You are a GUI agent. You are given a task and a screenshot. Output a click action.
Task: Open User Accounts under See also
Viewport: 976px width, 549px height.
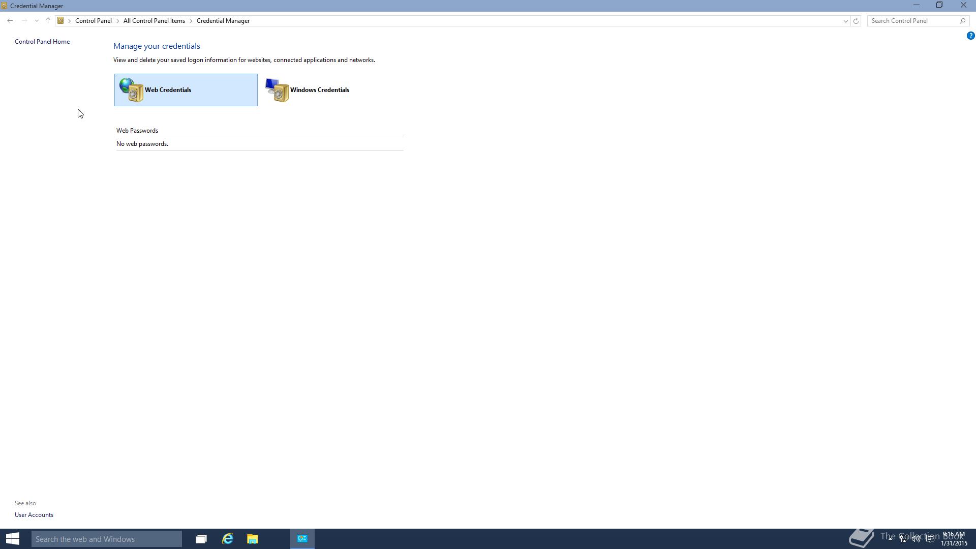tap(34, 515)
